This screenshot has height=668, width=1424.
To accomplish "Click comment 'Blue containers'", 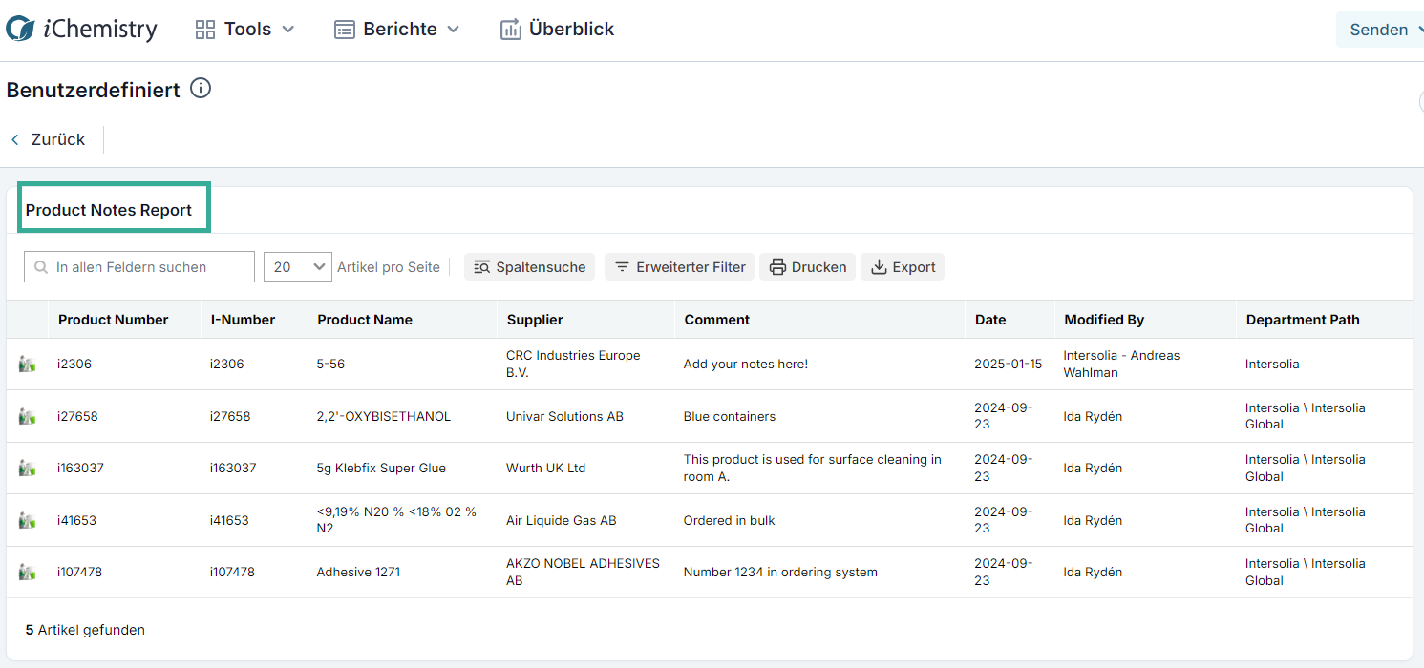I will [730, 416].
